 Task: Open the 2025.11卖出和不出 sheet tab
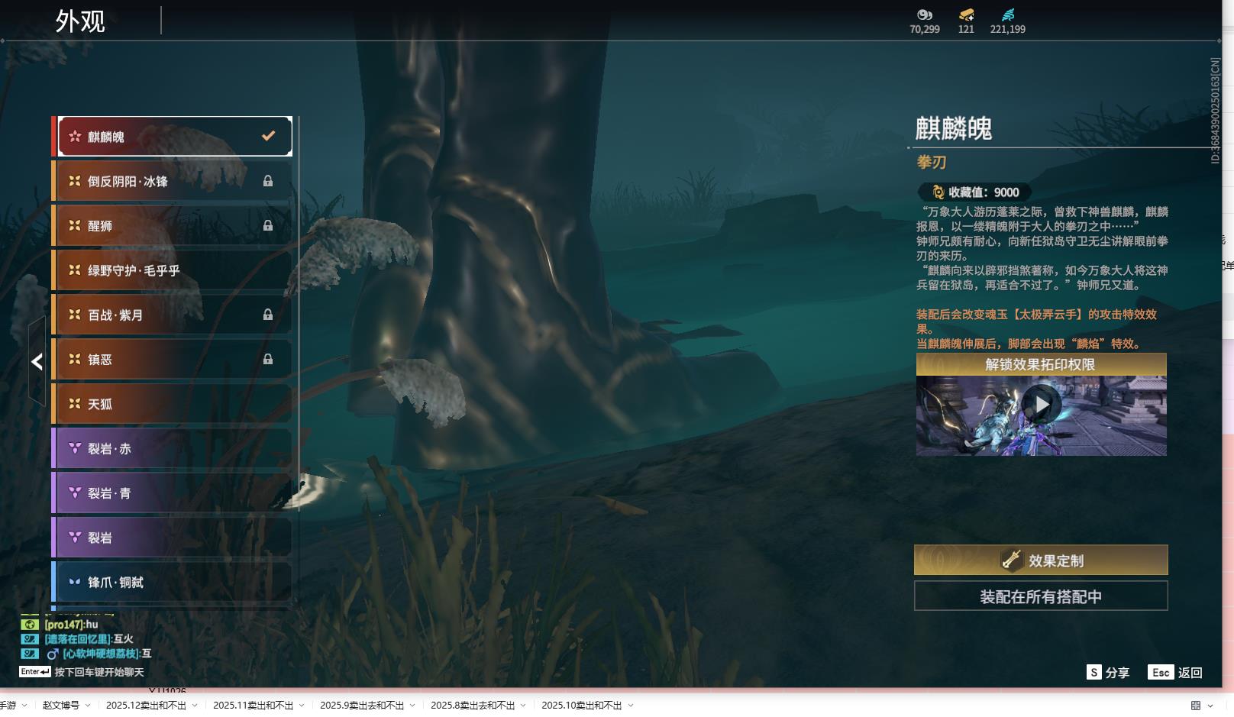(x=253, y=706)
